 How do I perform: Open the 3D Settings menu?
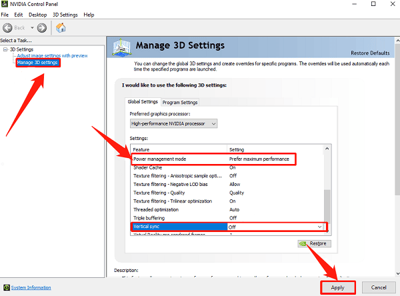pos(65,15)
